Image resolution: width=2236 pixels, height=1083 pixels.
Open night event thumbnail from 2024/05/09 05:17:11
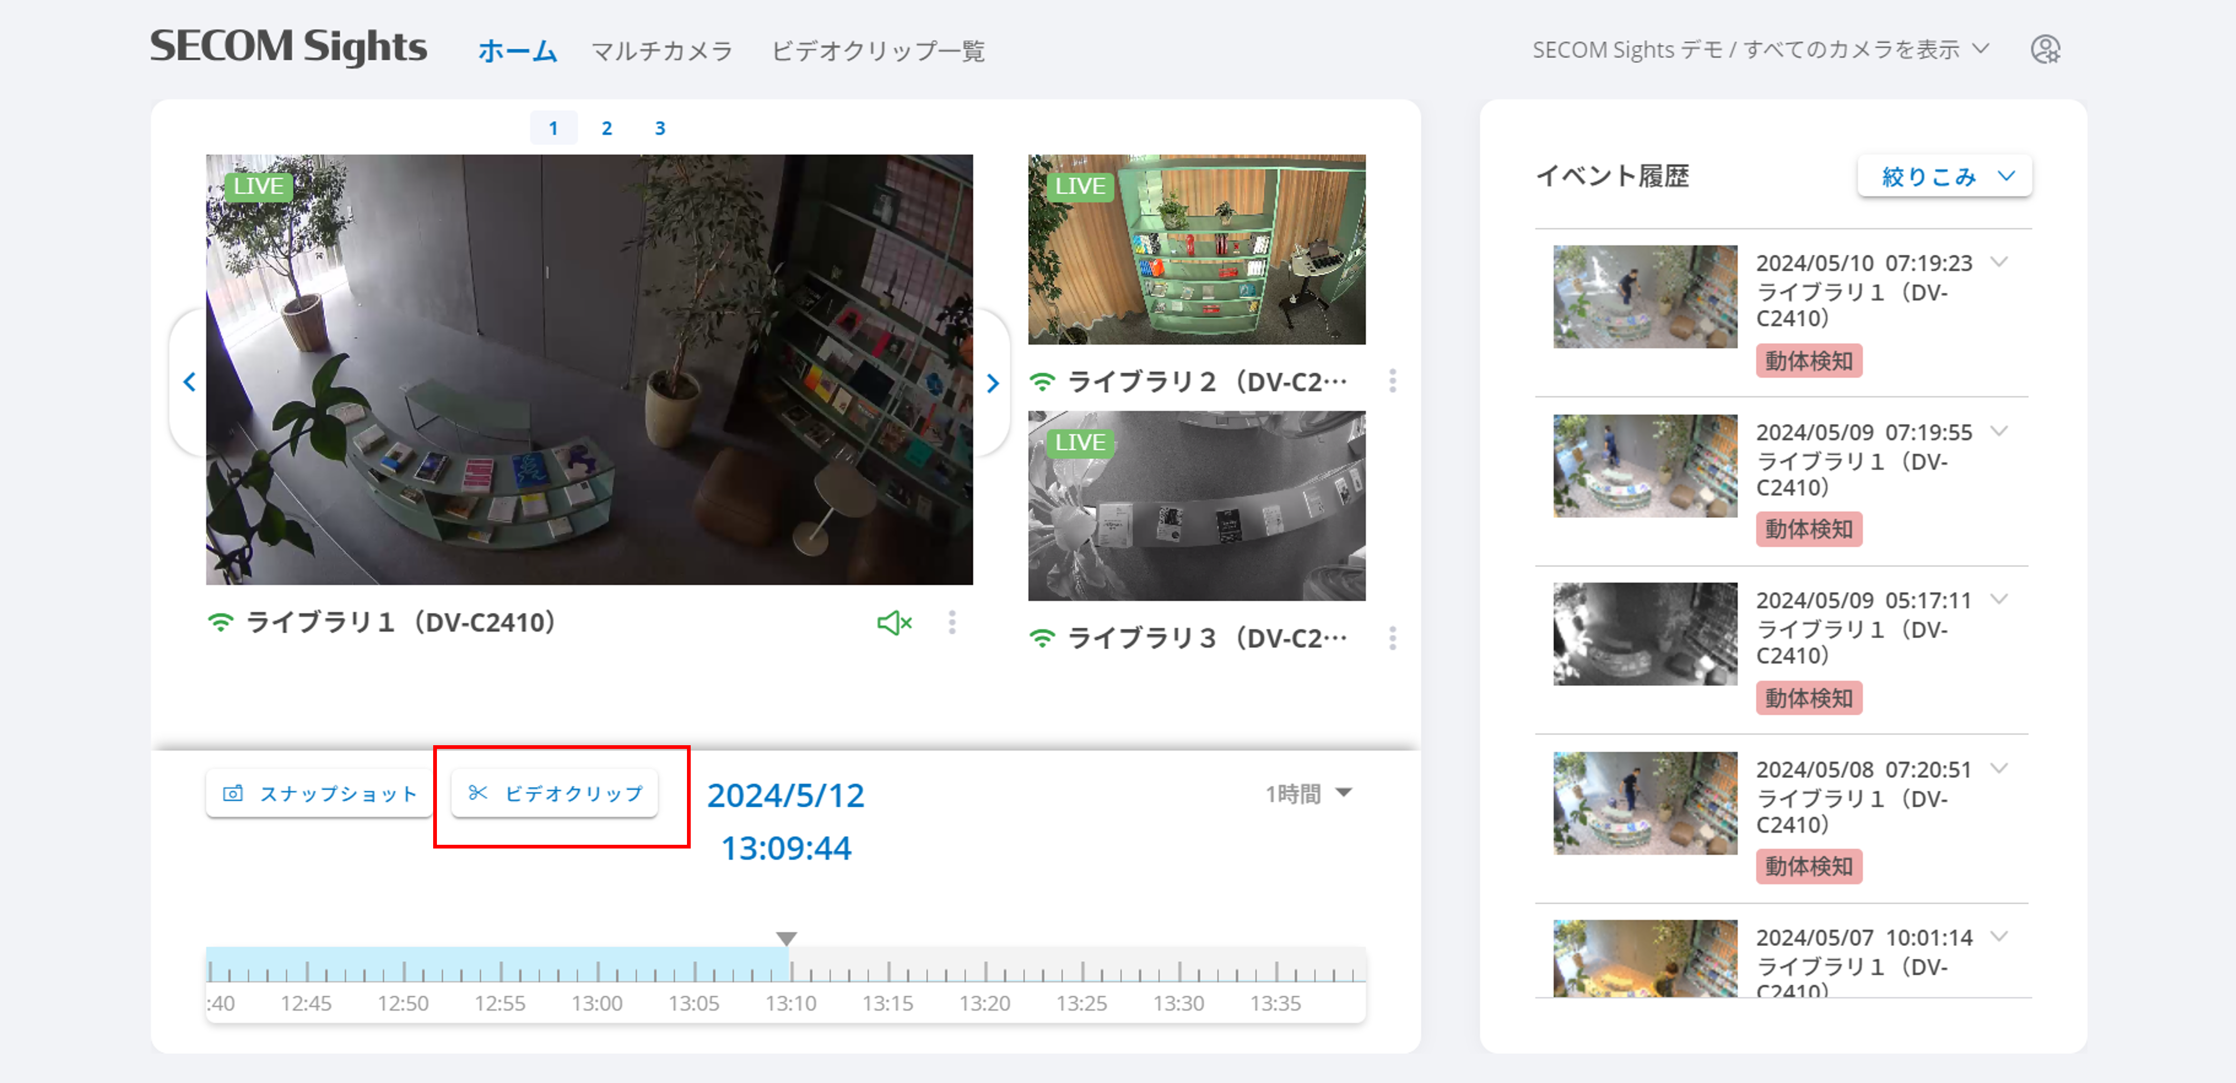click(x=1645, y=634)
